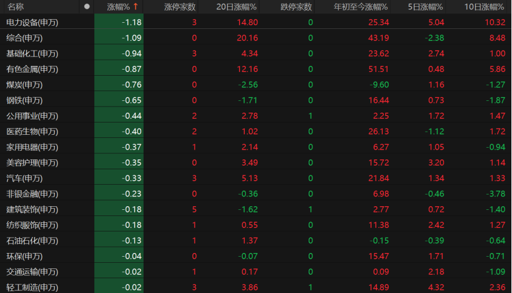Click the orange sort arrow beside 涨幅%

[135, 7]
